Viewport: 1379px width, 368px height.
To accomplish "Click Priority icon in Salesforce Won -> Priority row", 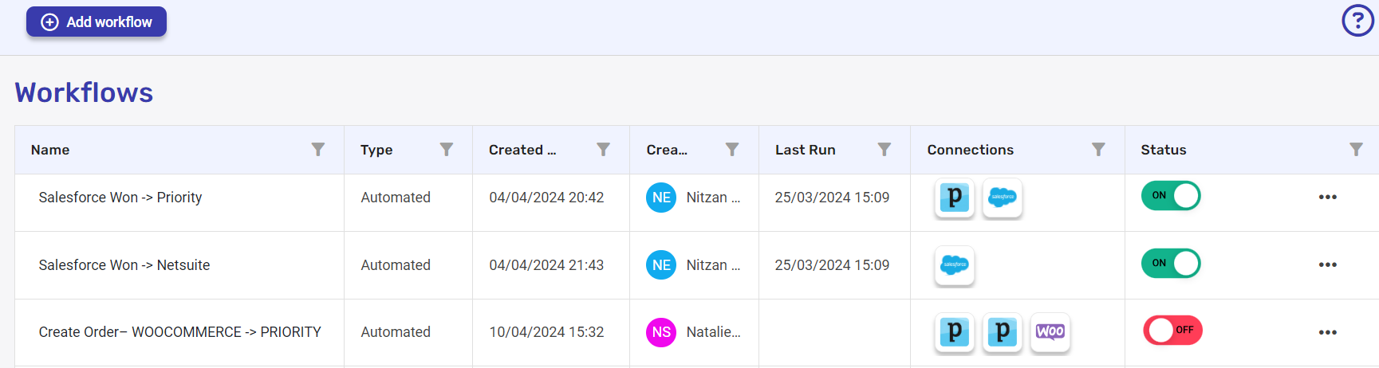I will [954, 198].
